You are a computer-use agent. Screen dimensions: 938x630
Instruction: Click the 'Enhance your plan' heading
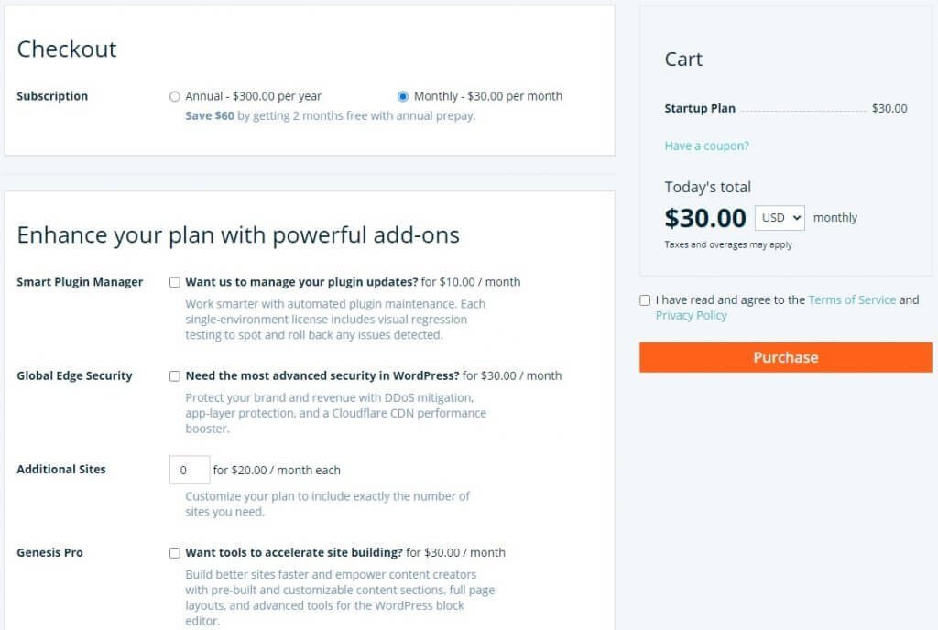(x=237, y=235)
